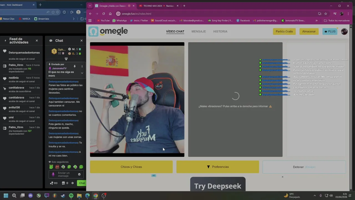The height and width of the screenshot is (200, 355).
Task: Open the apps grid in the bookmarks bar
Action: click(x=90, y=21)
